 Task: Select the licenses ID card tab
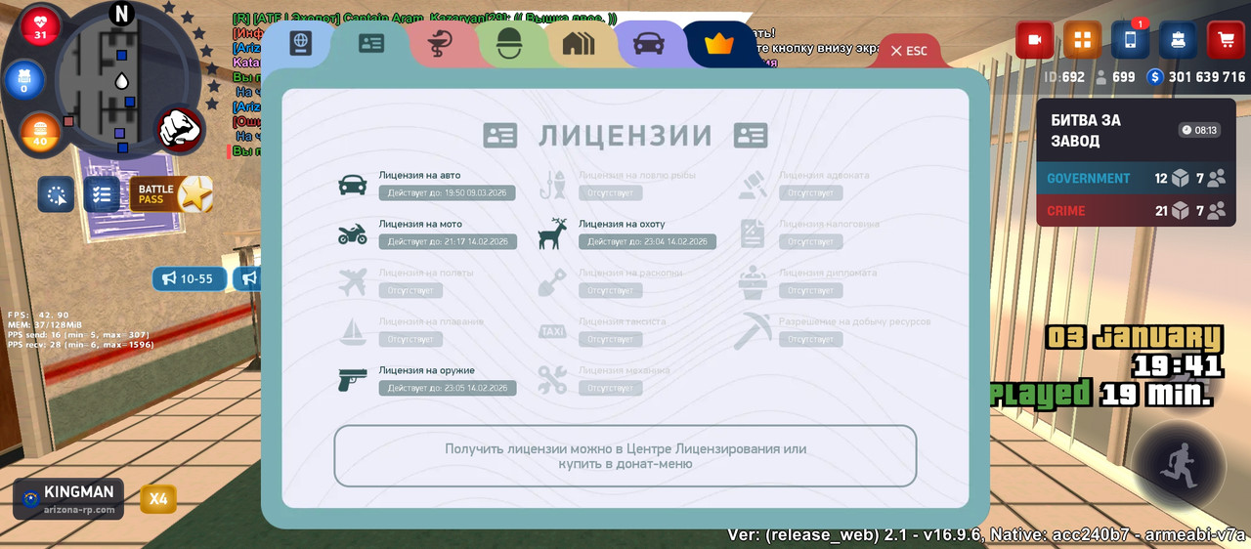[371, 44]
